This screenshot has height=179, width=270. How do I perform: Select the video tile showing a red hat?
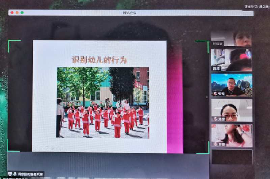tap(231, 60)
